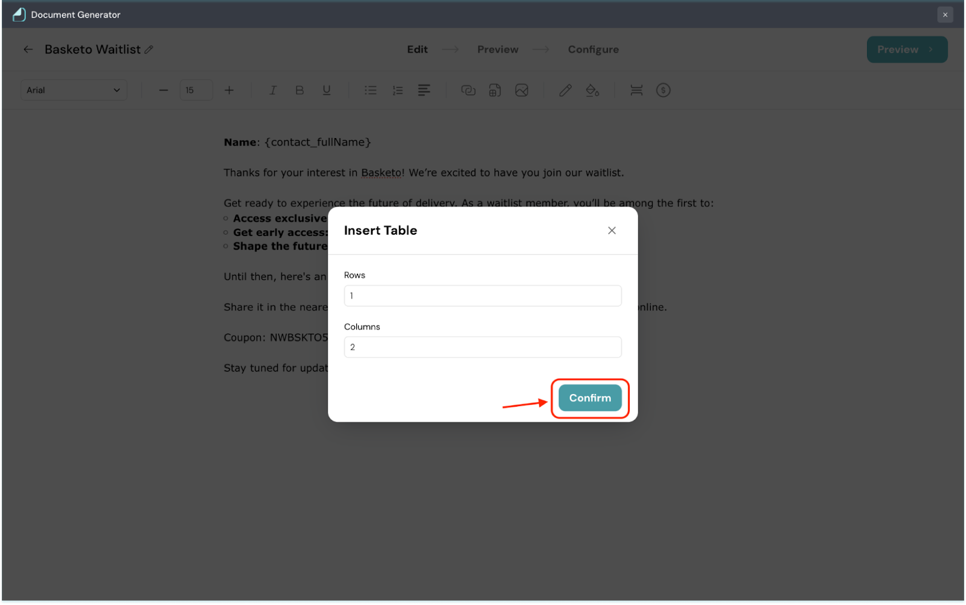Click the page break icon
The width and height of the screenshot is (966, 605).
[636, 90]
